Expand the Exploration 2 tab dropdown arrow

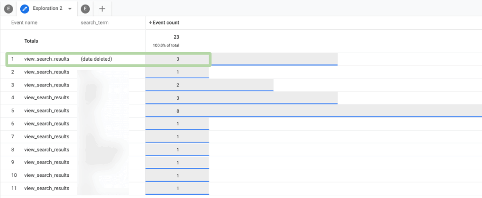(70, 8)
